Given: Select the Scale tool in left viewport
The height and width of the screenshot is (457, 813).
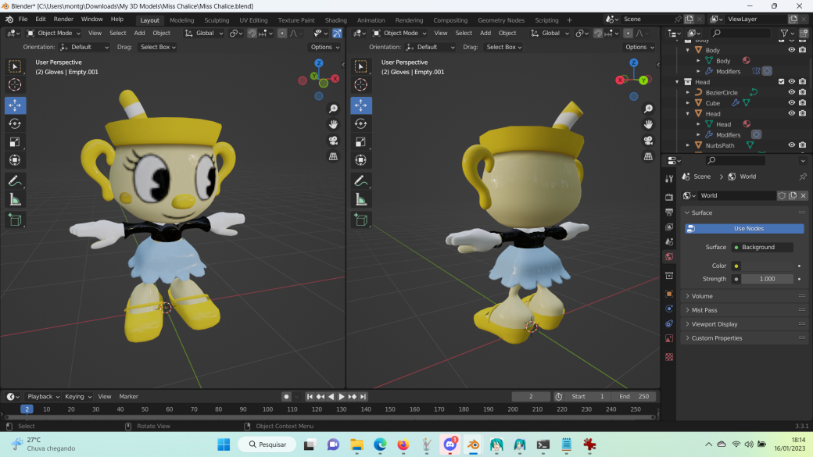Looking at the screenshot, I should pyautogui.click(x=15, y=142).
